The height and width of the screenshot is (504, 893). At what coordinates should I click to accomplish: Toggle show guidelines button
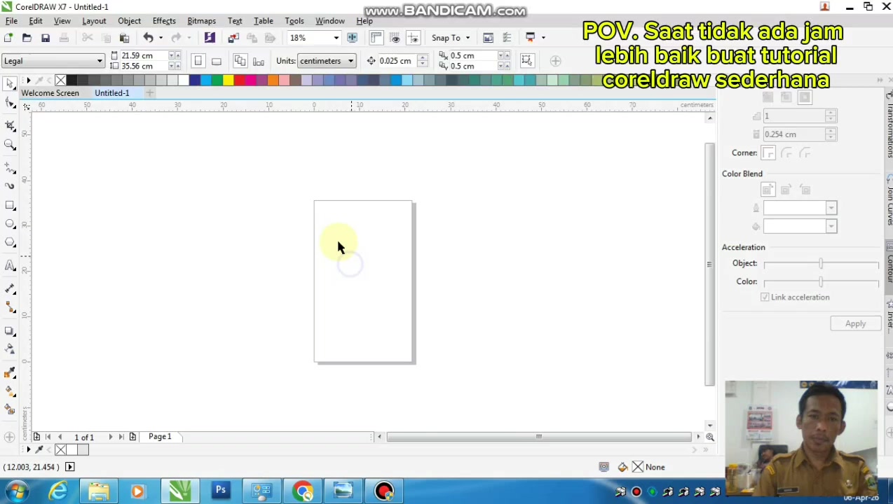(x=413, y=38)
